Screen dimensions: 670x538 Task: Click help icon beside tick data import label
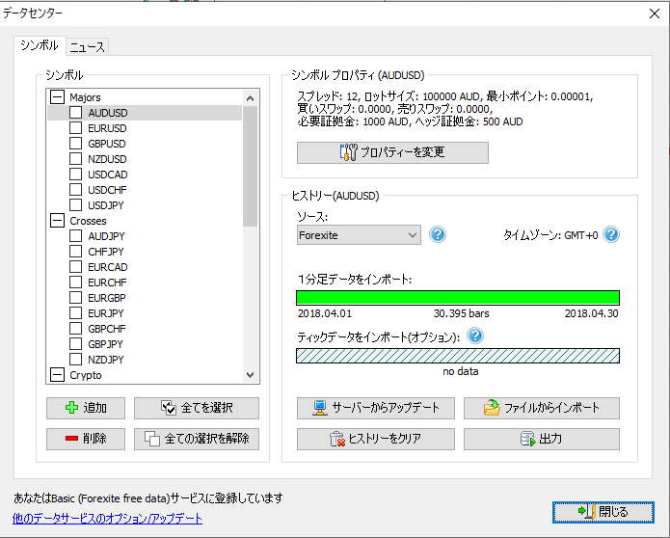[475, 336]
